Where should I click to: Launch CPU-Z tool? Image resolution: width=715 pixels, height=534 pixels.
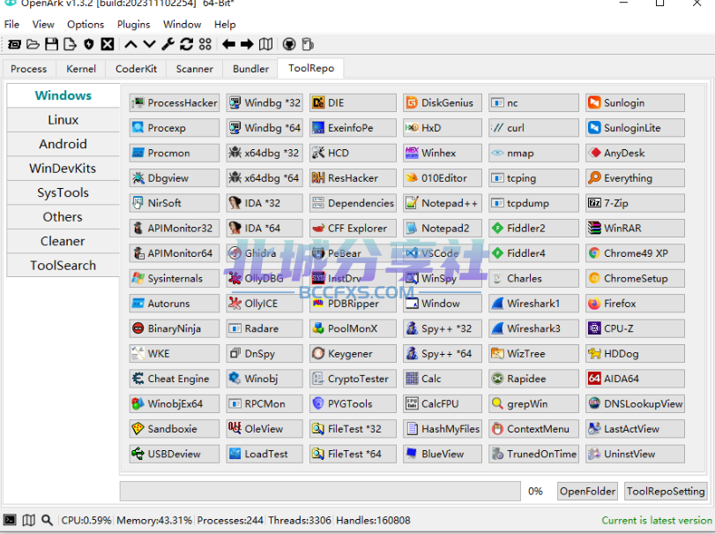point(635,328)
